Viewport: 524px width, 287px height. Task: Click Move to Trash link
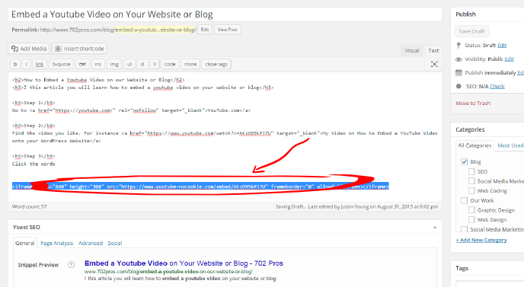473,104
